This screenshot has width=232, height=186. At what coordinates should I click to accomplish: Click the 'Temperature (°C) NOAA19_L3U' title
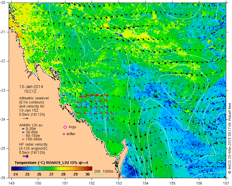42,163
